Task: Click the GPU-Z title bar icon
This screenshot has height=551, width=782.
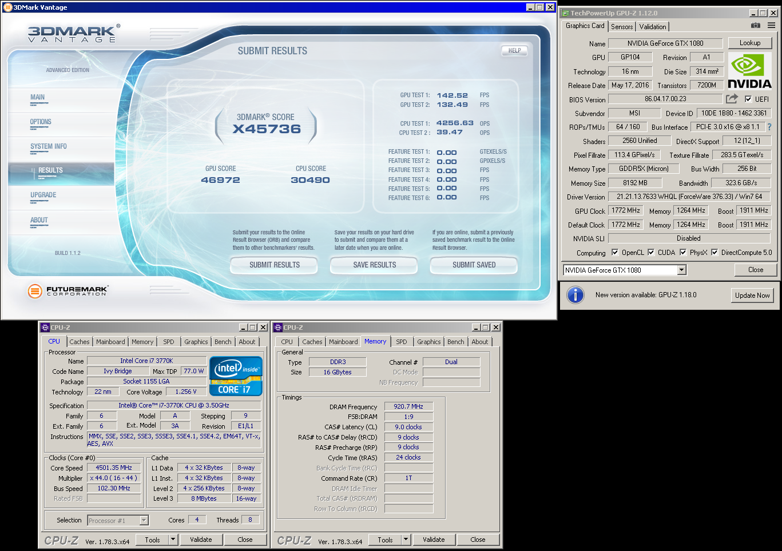Action: (565, 13)
